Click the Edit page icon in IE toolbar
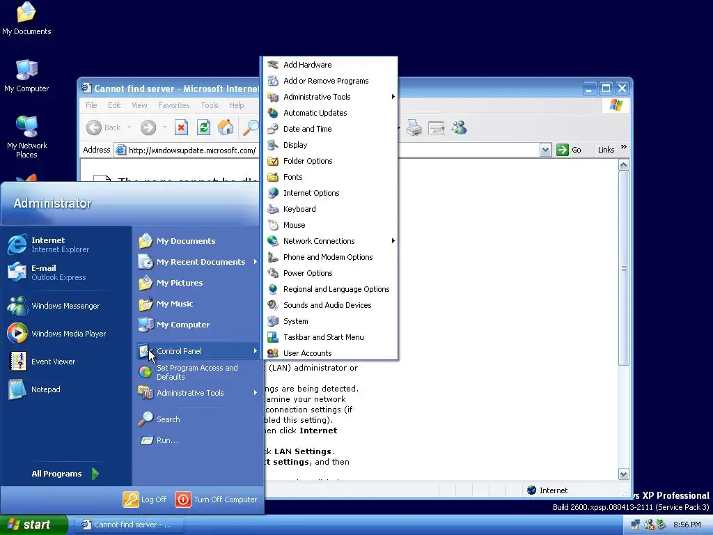 (x=436, y=128)
